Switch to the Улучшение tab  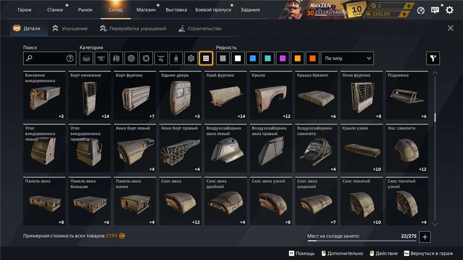(70, 29)
